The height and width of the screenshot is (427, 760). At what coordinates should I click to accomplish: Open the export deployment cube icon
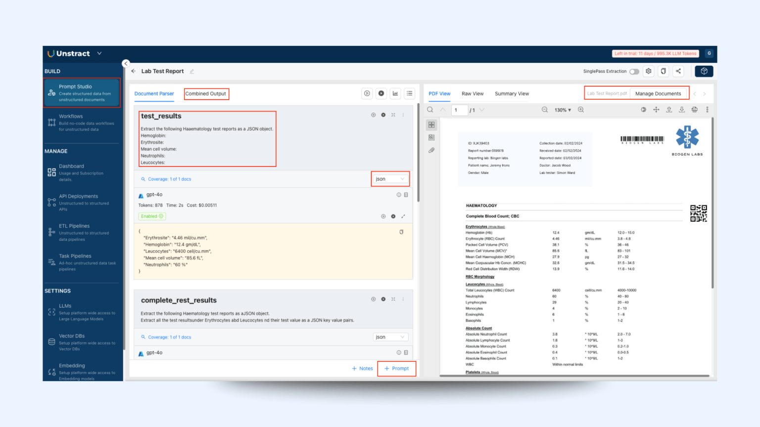[704, 71]
